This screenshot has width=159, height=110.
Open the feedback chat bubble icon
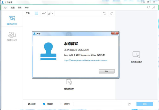[149, 7]
